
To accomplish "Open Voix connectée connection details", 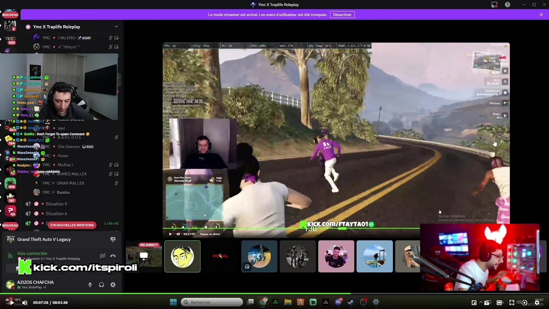I will (x=32, y=253).
